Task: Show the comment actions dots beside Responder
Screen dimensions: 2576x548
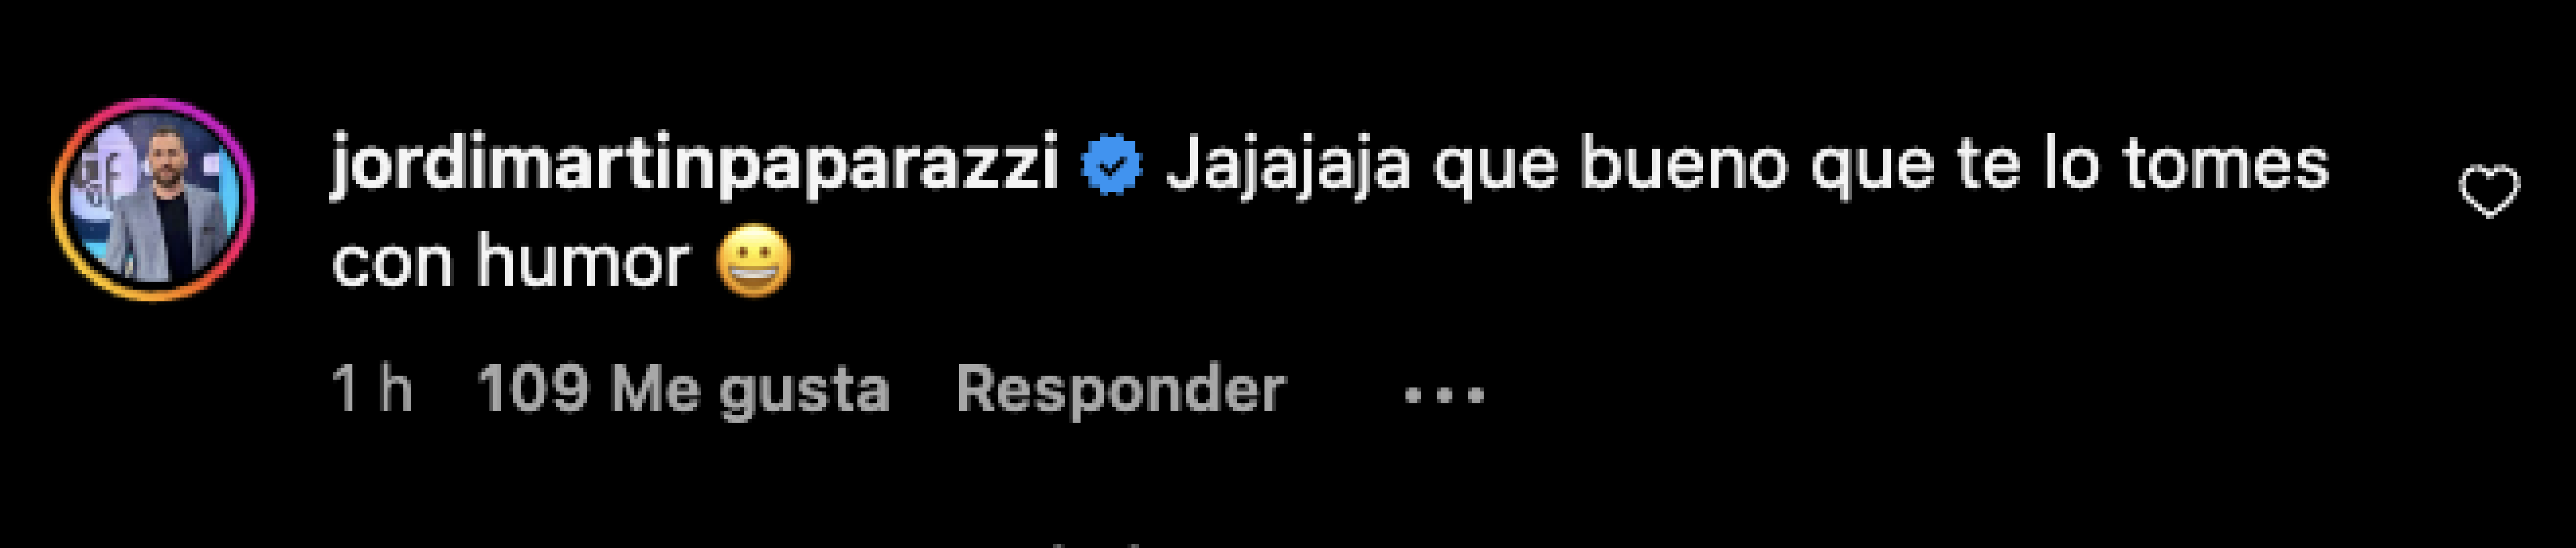Action: [x=1444, y=395]
